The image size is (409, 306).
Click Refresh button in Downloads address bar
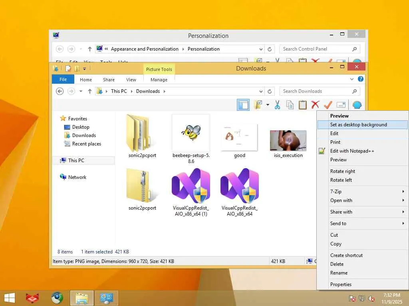(x=270, y=91)
